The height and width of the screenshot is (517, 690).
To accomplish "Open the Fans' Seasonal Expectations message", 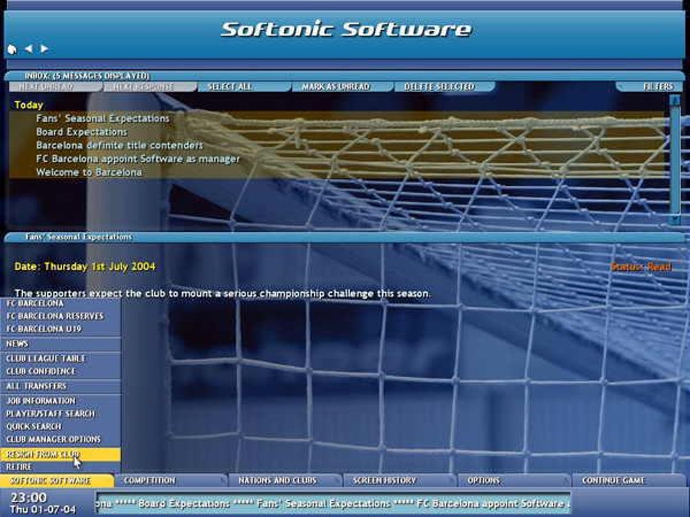I will click(337, 118).
